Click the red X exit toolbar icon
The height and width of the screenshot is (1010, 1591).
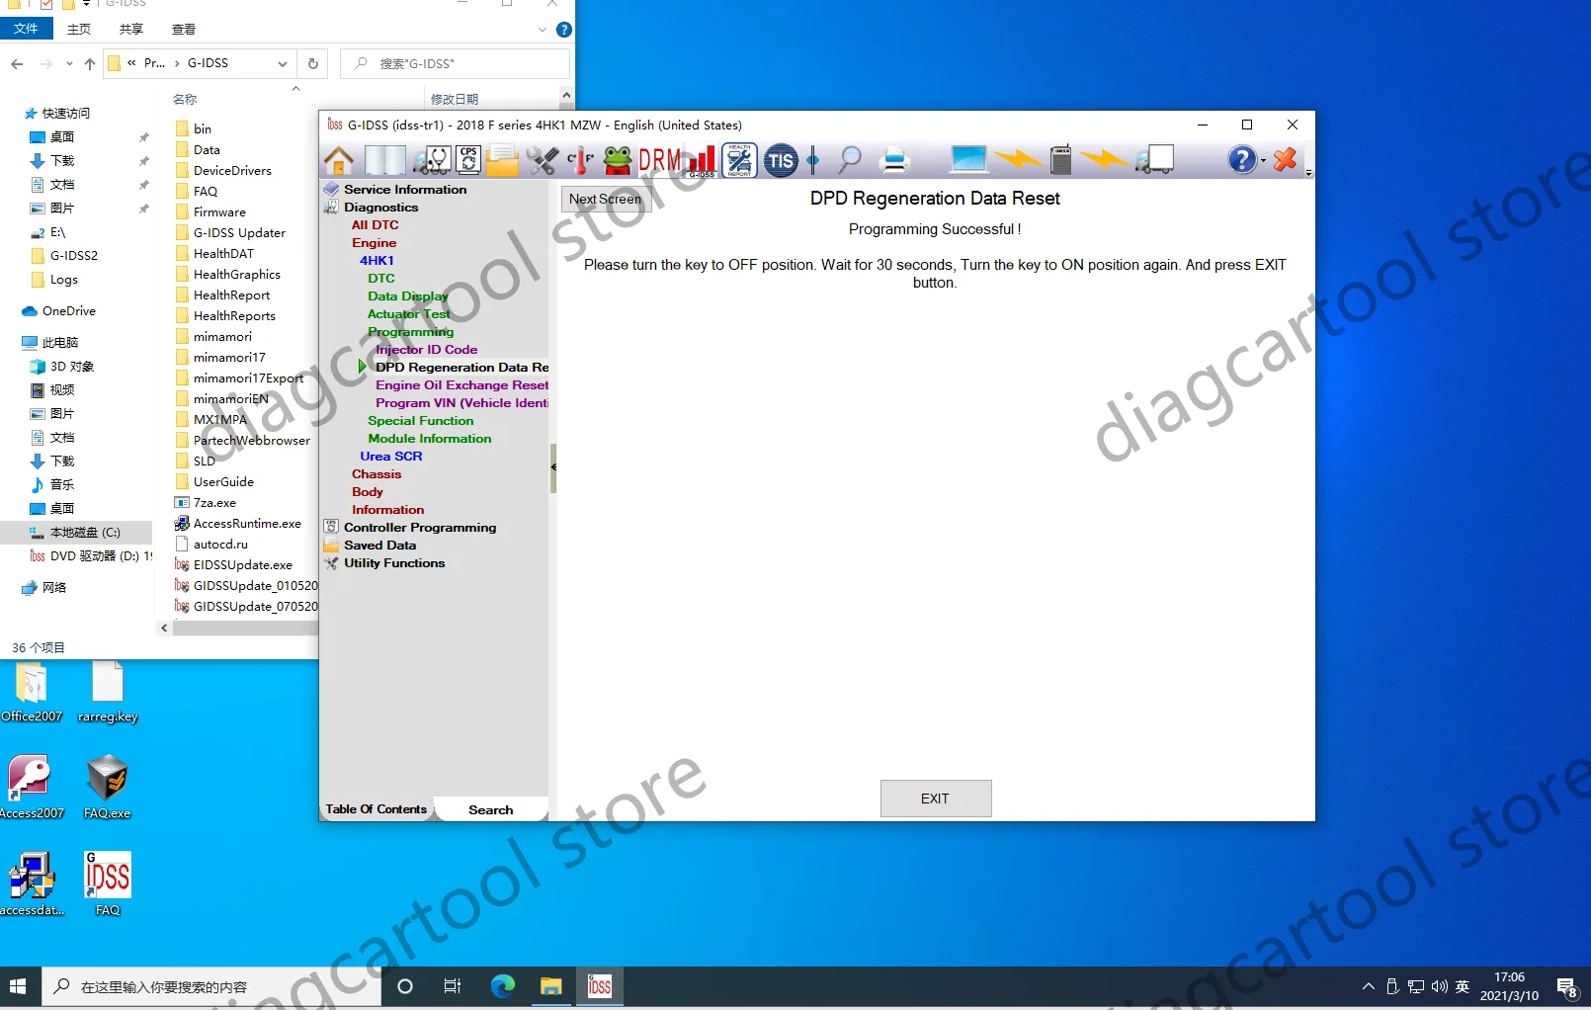1285,160
